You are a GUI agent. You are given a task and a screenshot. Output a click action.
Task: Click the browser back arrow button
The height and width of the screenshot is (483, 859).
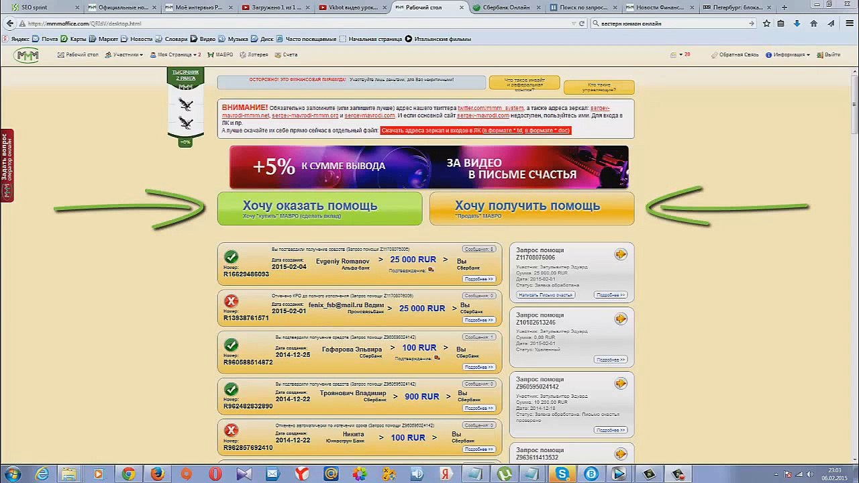click(9, 23)
